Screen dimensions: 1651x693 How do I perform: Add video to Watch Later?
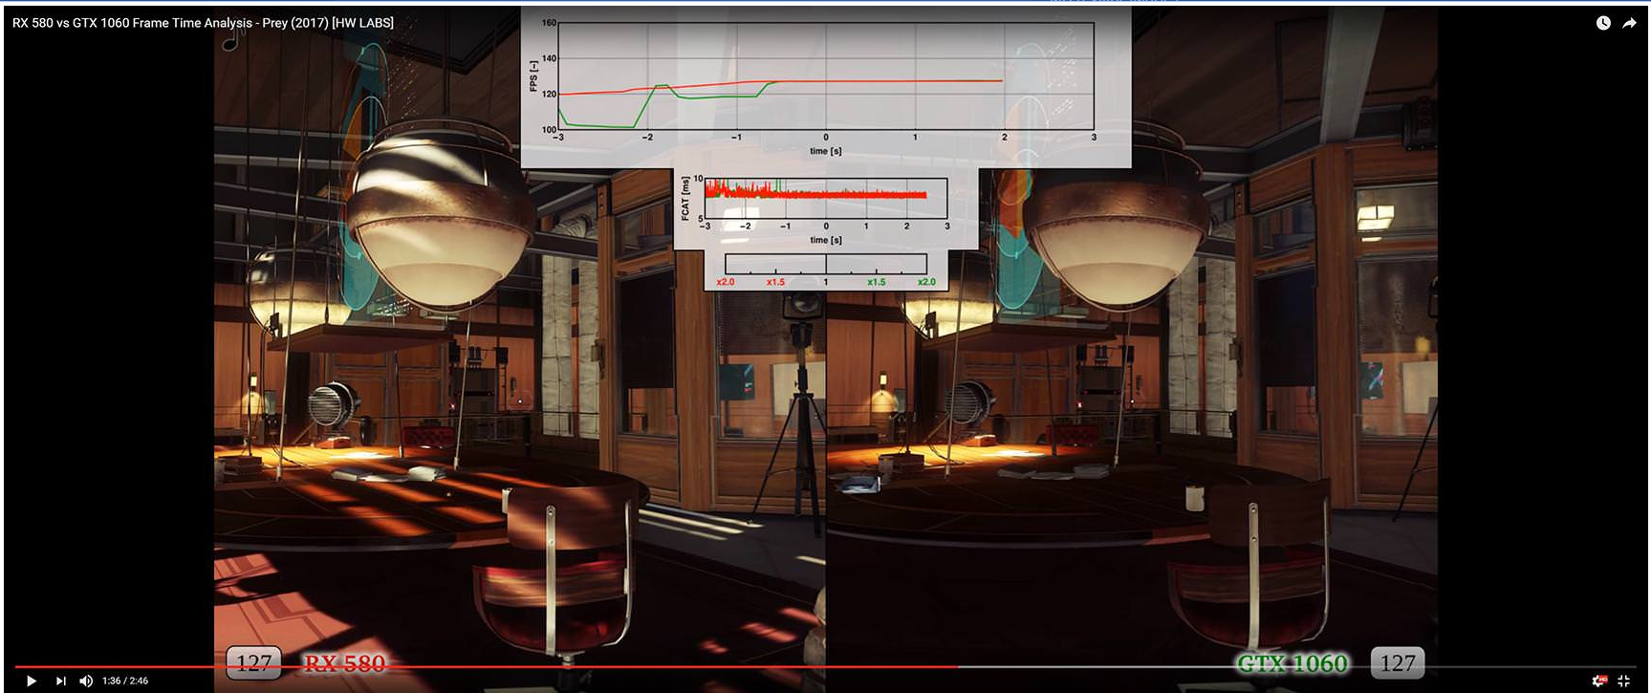click(1603, 23)
